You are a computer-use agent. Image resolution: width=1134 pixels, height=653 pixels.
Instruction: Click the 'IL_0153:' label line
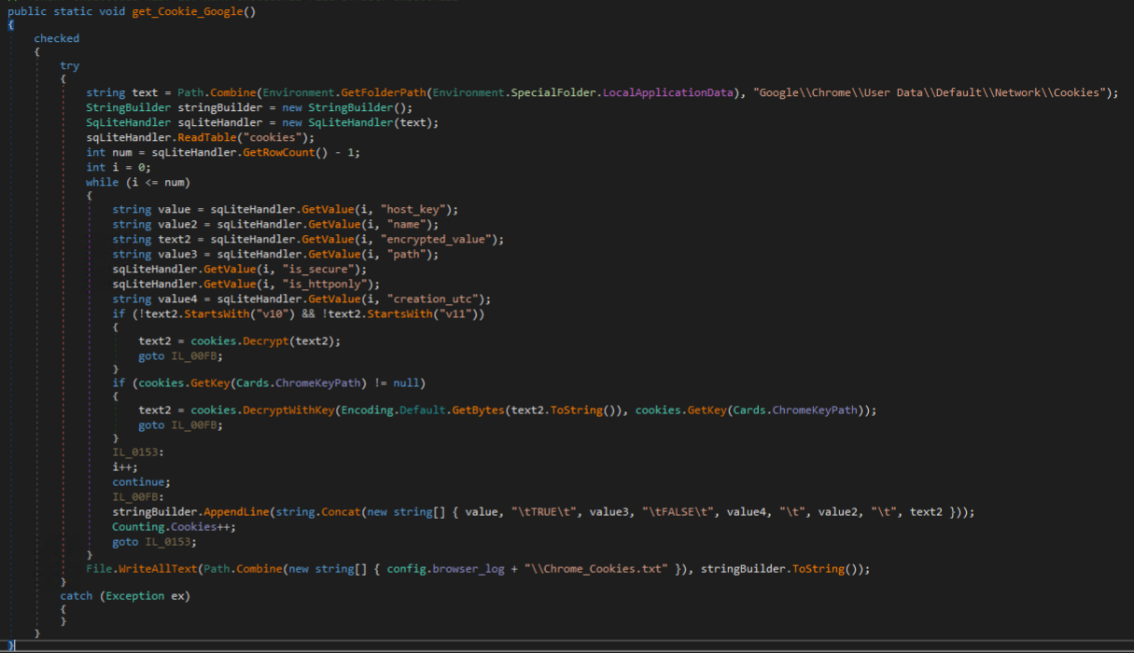(138, 452)
